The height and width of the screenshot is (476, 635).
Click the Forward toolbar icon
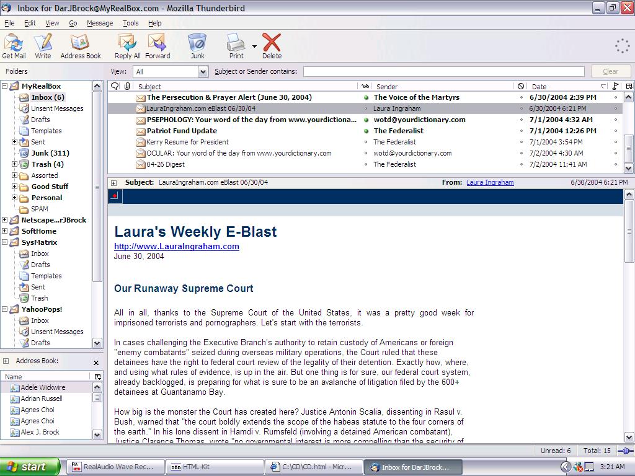pos(158,46)
